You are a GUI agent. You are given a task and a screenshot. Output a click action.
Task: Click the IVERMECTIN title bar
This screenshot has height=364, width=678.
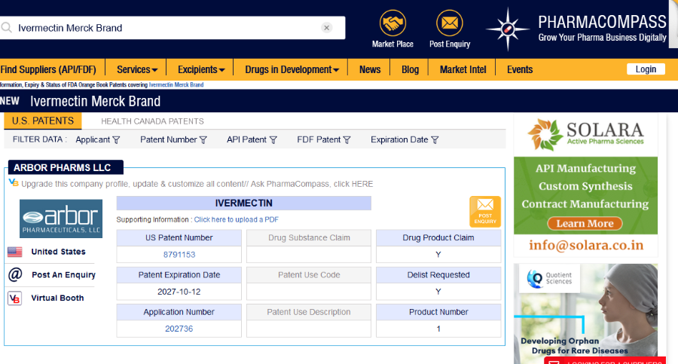click(243, 203)
